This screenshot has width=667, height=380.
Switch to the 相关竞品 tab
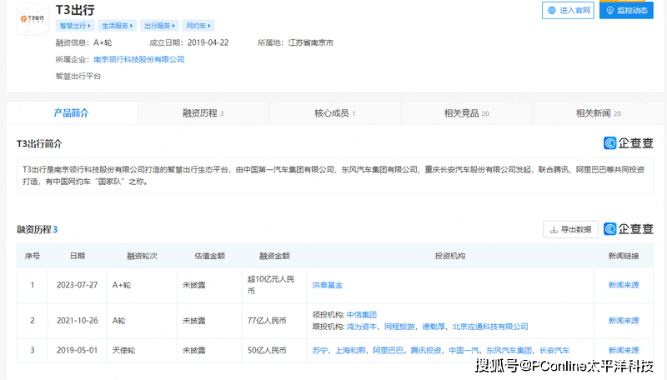[466, 113]
